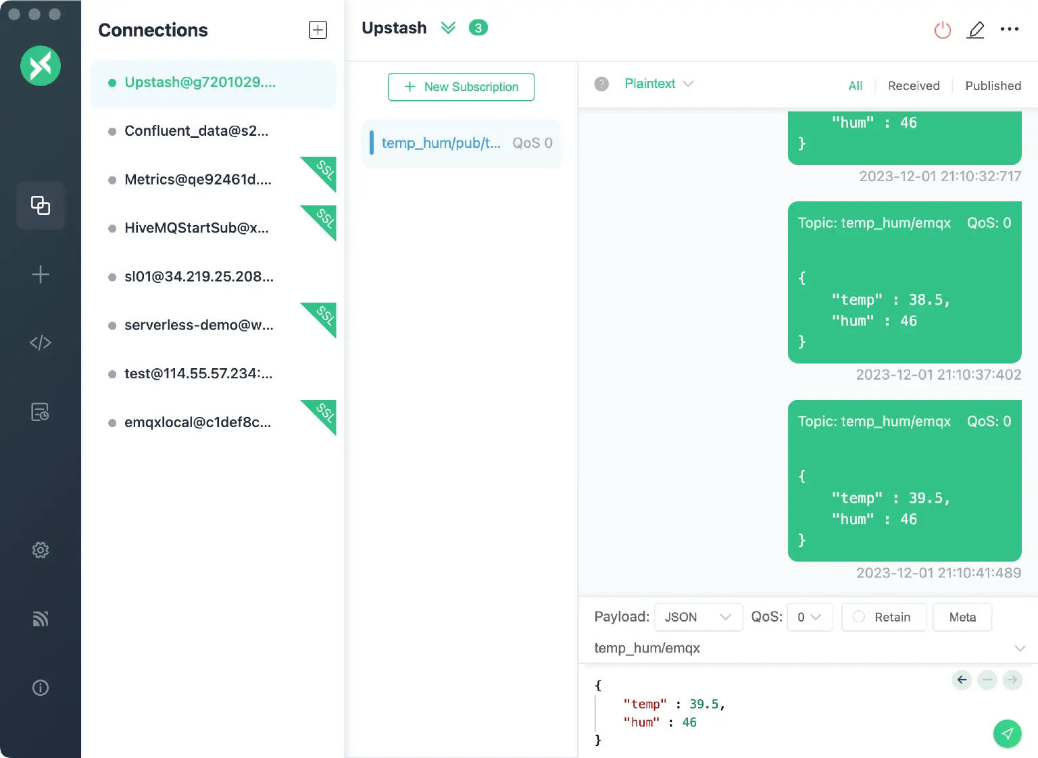
Task: Click timestamp 2023-12-01 21:10:37:402
Action: 939,375
